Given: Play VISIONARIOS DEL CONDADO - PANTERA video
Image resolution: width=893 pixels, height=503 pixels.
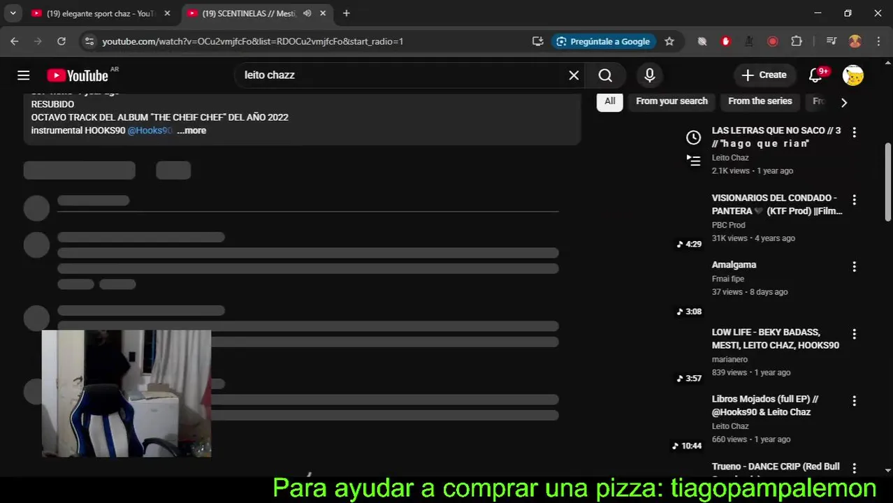Looking at the screenshot, I should point(777,204).
